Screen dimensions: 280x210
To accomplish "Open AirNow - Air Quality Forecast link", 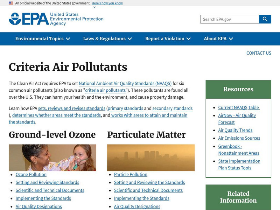I will pos(237,119).
